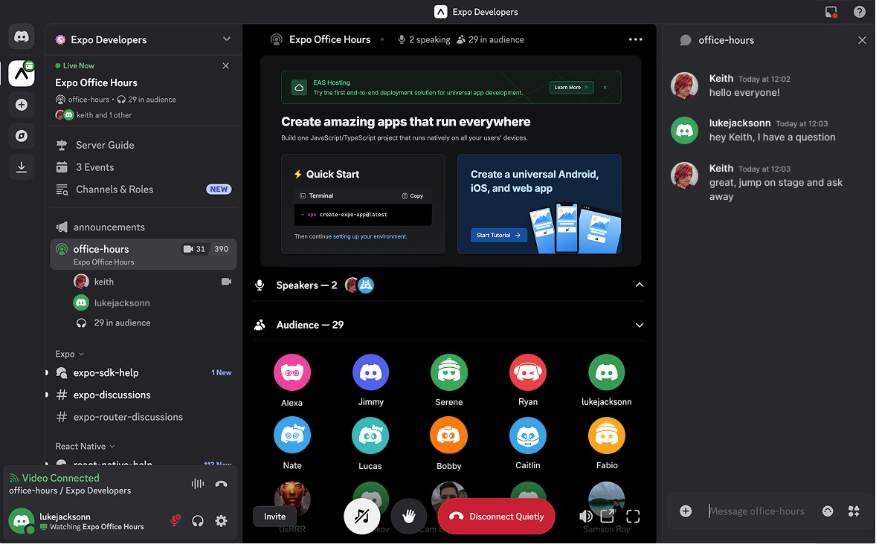876x544 pixels.
Task: Open Explore Discoverable Servers compass icon
Action: coord(22,136)
